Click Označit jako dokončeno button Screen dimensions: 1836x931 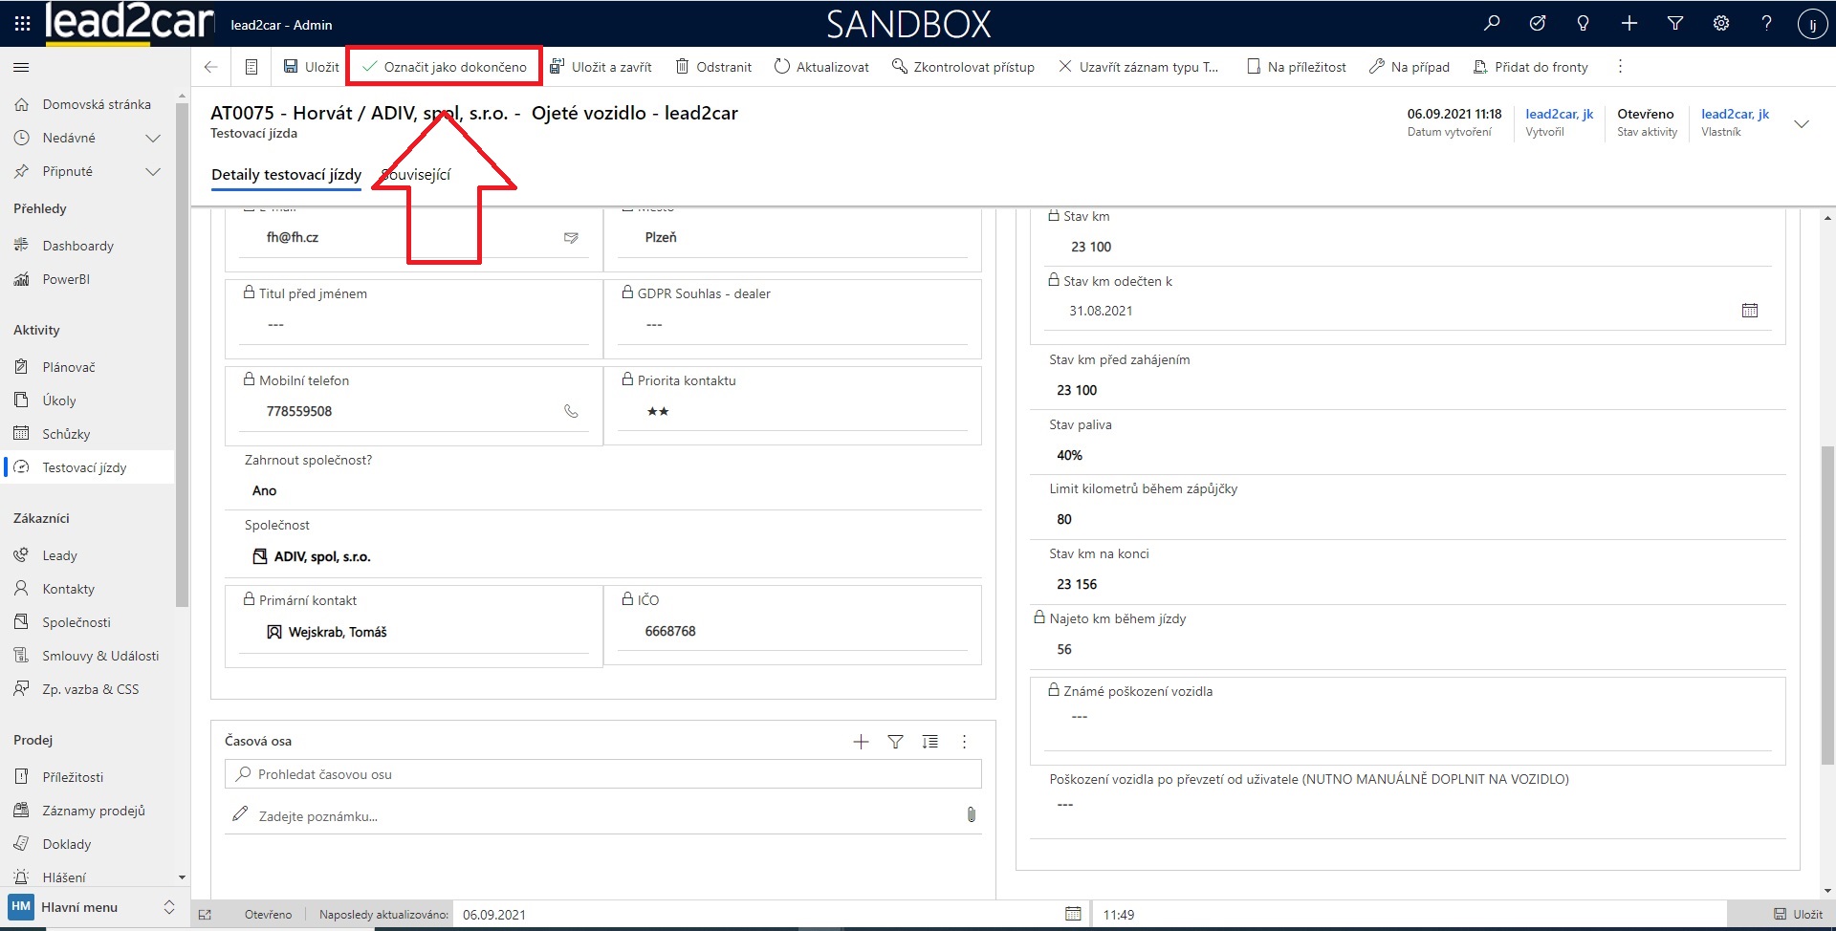point(445,67)
